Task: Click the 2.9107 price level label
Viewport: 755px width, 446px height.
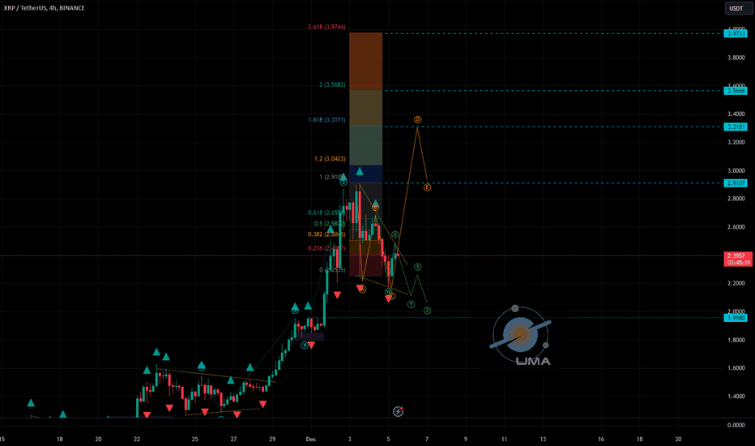Action: click(736, 183)
